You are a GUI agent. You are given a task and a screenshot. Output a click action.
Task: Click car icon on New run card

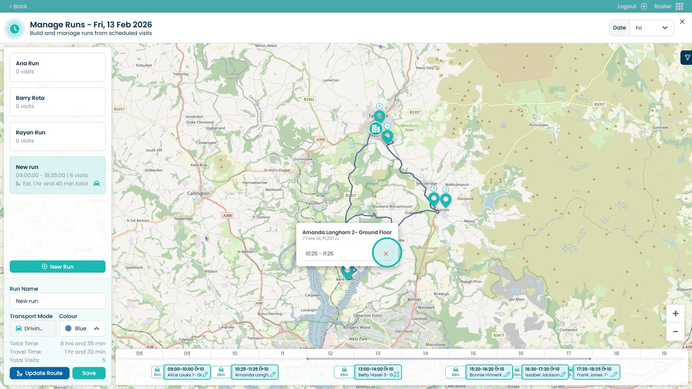(x=96, y=184)
